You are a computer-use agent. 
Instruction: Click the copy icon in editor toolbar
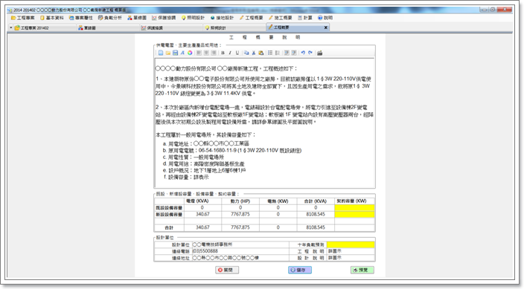(246, 53)
